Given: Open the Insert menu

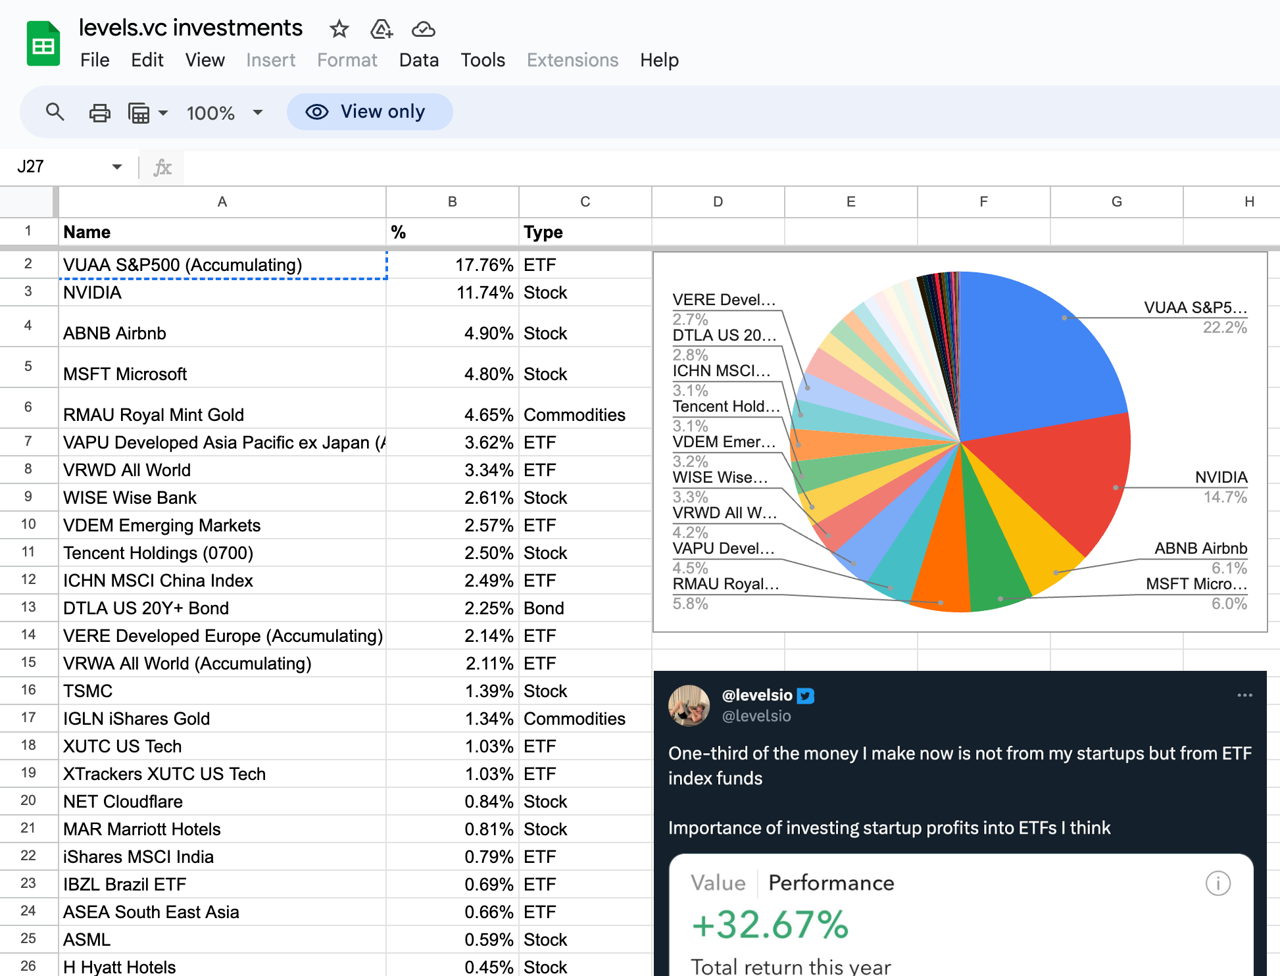Looking at the screenshot, I should [x=270, y=60].
